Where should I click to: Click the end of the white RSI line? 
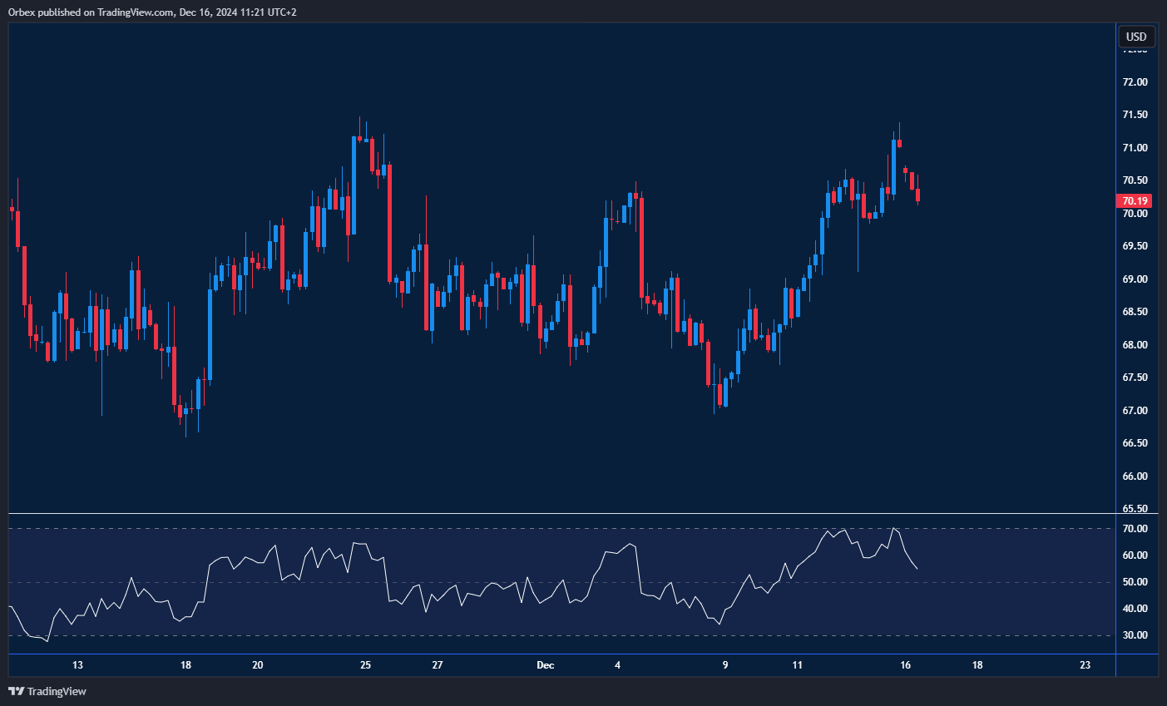pos(917,569)
